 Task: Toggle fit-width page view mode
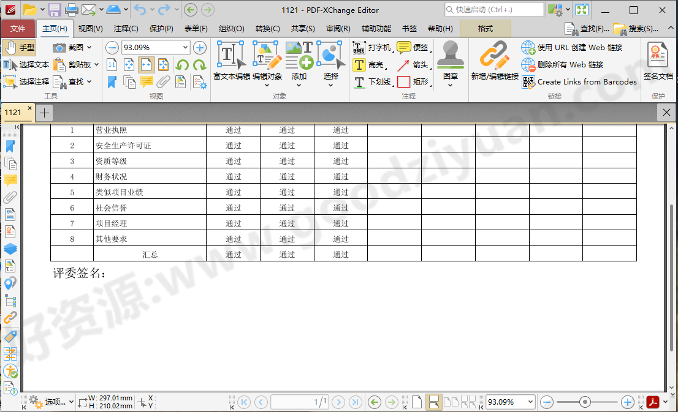[x=145, y=64]
